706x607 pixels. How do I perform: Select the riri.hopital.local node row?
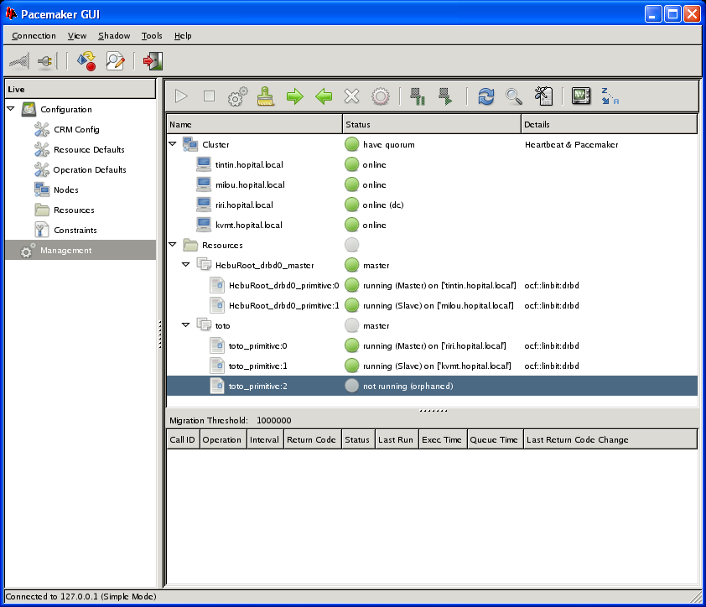coord(244,205)
